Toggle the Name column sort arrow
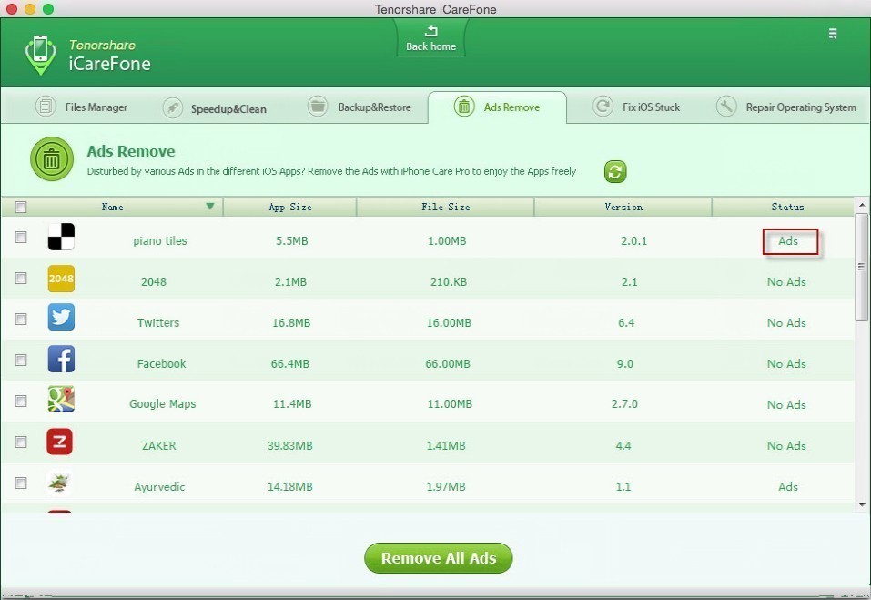This screenshot has height=600, width=871. pyautogui.click(x=210, y=207)
